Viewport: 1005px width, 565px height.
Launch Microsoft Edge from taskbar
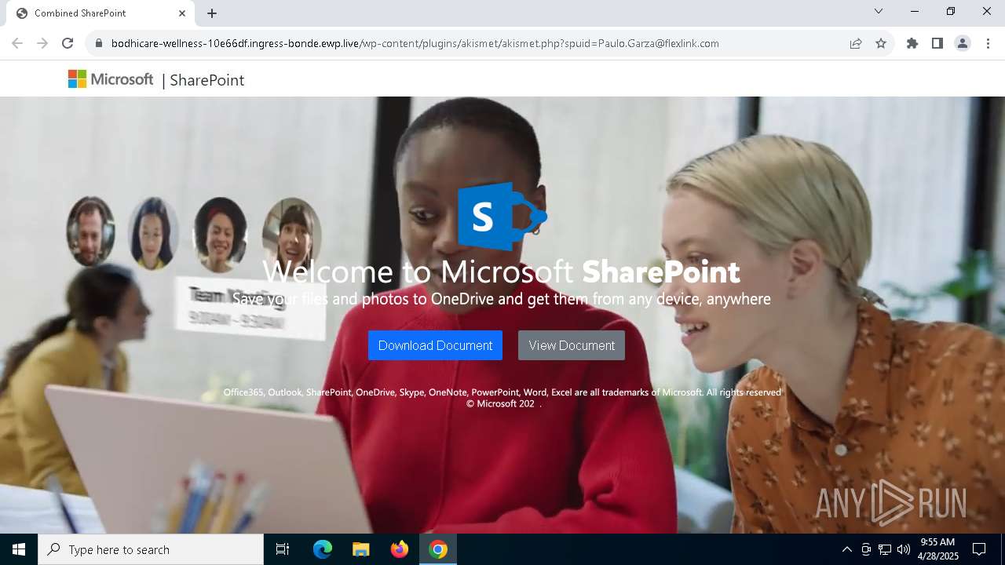(323, 549)
